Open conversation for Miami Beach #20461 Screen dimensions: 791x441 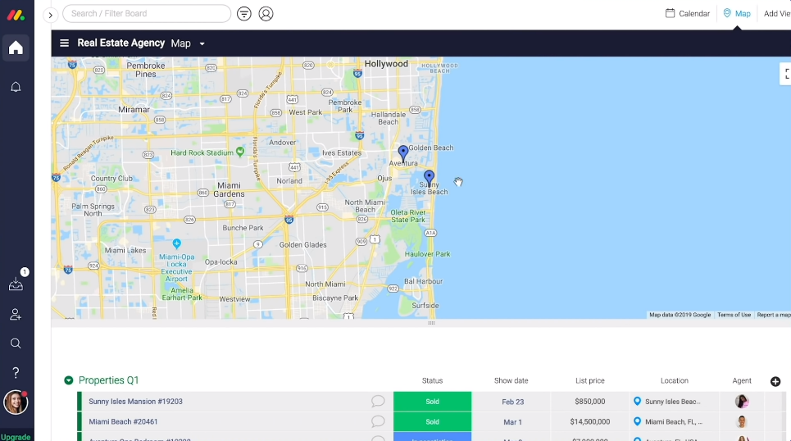point(378,421)
